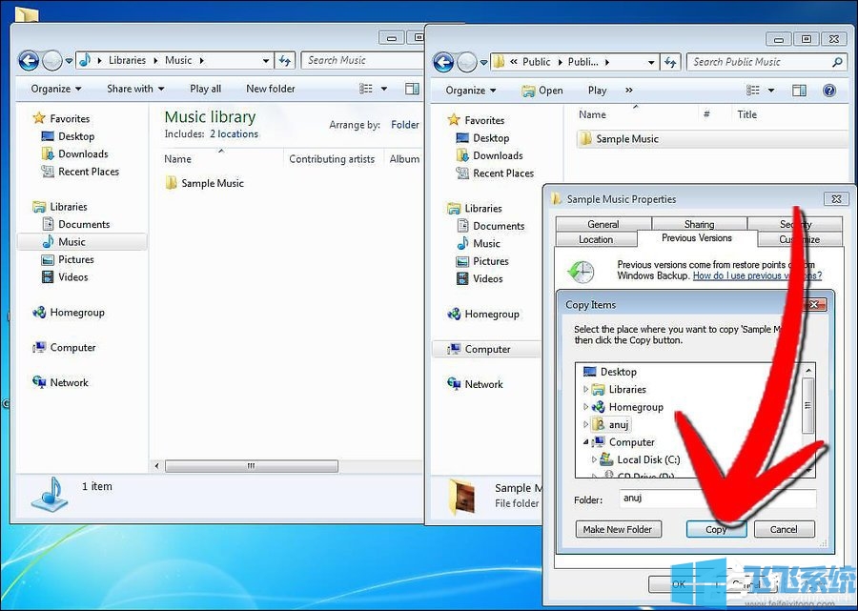Switch to the Sharing tab

tap(699, 223)
